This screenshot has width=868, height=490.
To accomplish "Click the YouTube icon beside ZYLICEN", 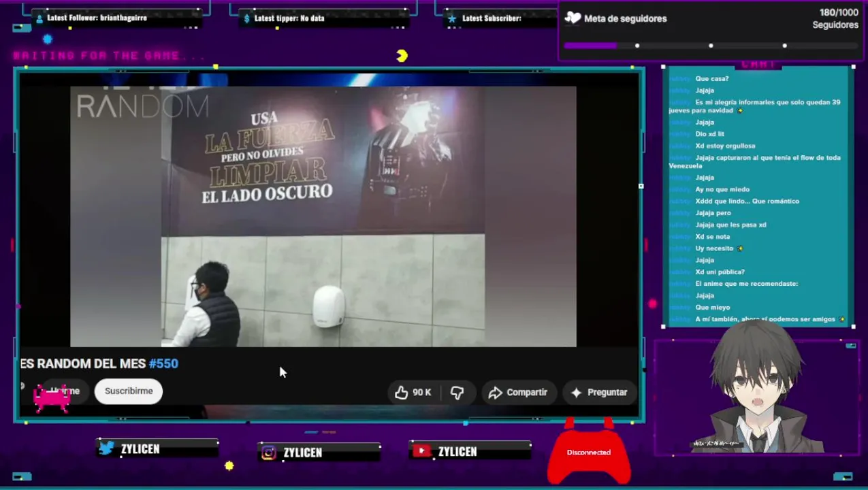I will coord(422,451).
